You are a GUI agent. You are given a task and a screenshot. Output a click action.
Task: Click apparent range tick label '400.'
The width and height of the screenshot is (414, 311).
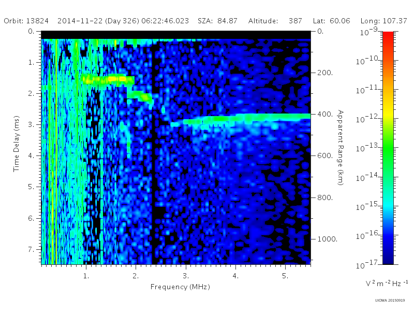click(325, 114)
